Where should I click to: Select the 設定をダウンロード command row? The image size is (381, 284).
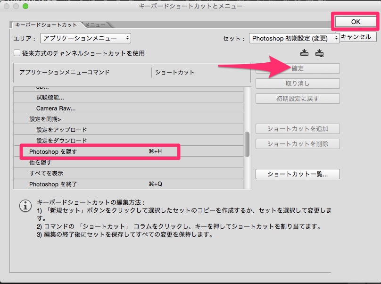[129, 140]
